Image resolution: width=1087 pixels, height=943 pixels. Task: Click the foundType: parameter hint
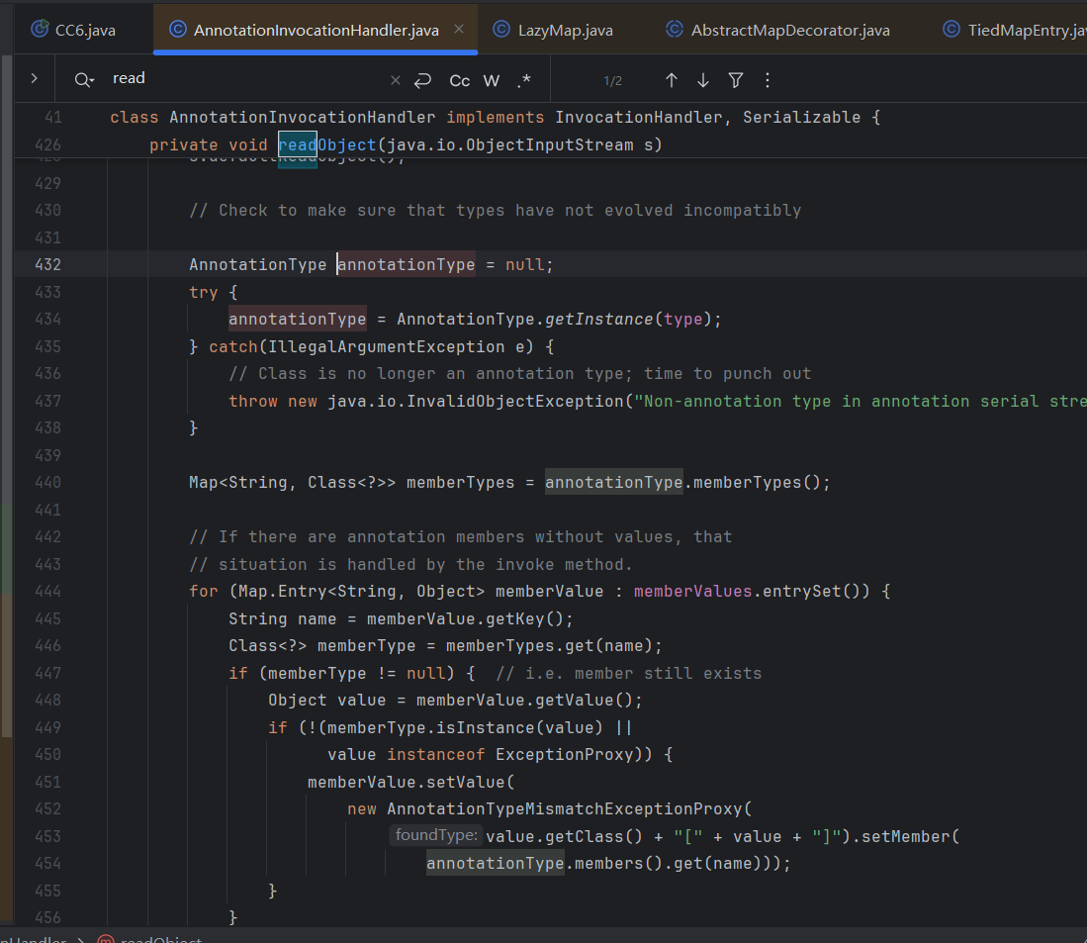pos(436,835)
